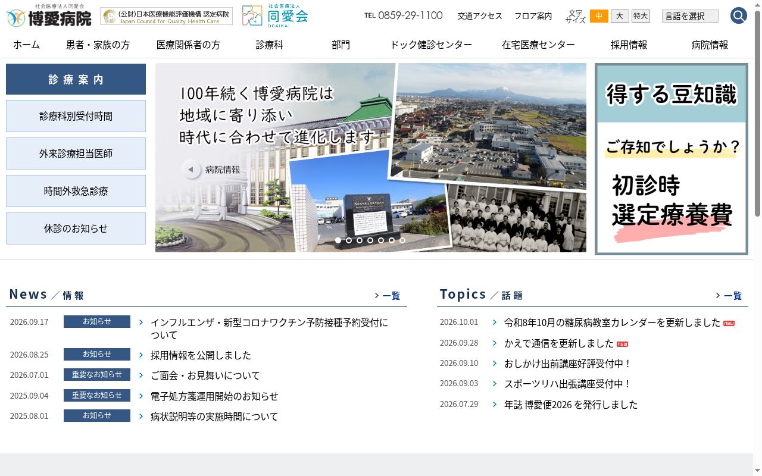The image size is (762, 476).
Task: Click new badge on 糖尿病教室カレンダー item
Action: [x=729, y=323]
